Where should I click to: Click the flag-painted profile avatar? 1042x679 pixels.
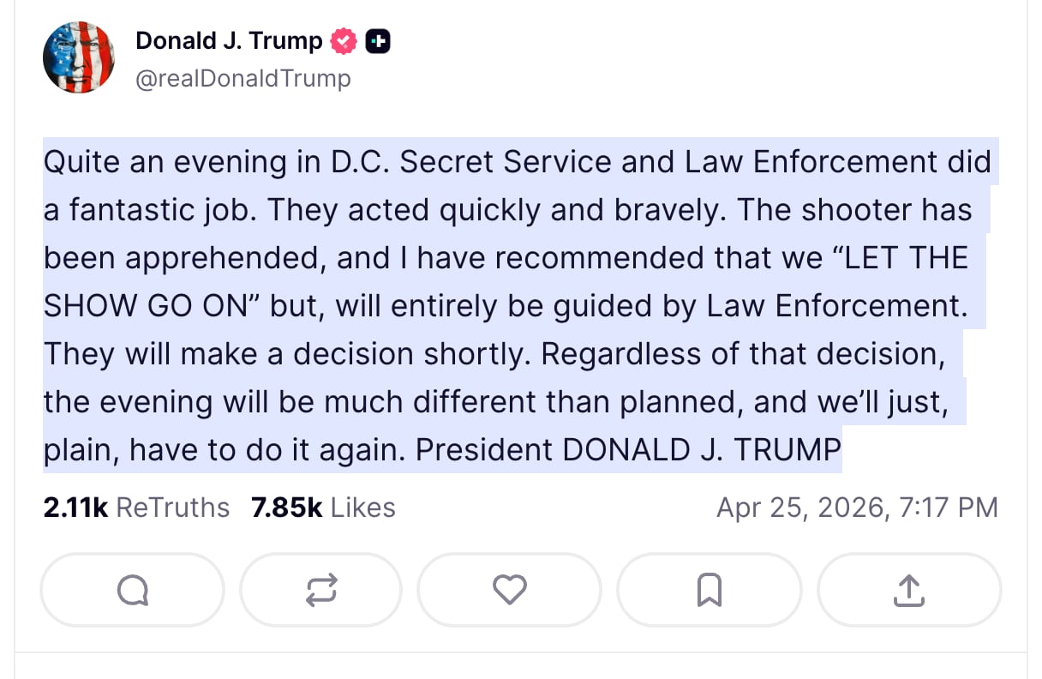pyautogui.click(x=79, y=57)
